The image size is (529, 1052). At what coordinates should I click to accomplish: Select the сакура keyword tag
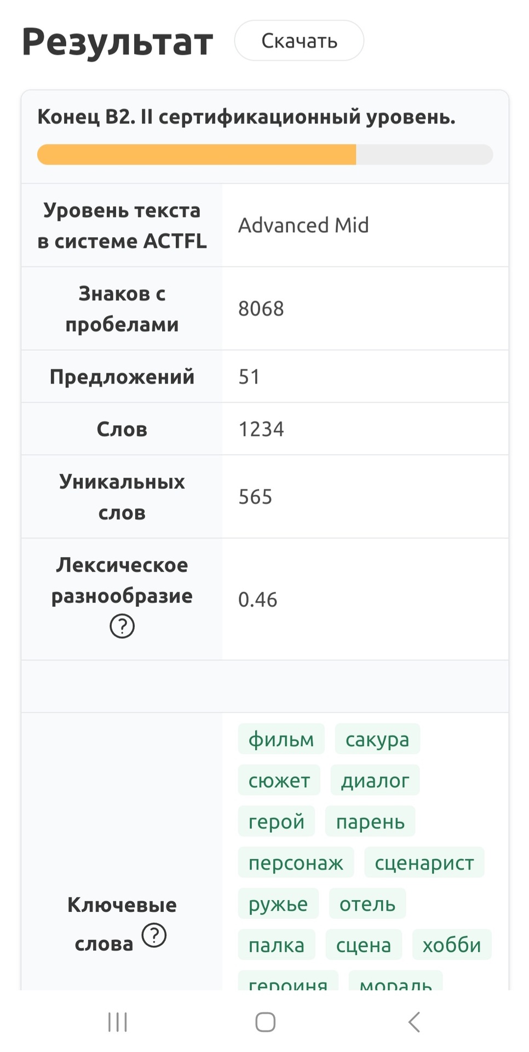(377, 739)
